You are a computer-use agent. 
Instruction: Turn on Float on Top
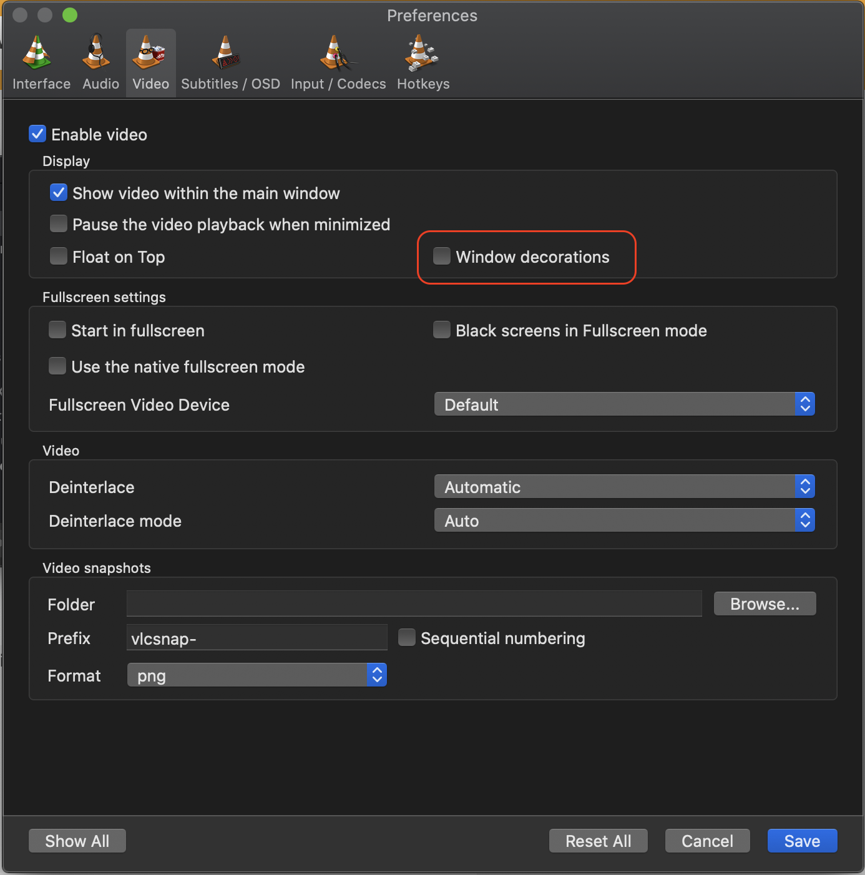[x=59, y=256]
